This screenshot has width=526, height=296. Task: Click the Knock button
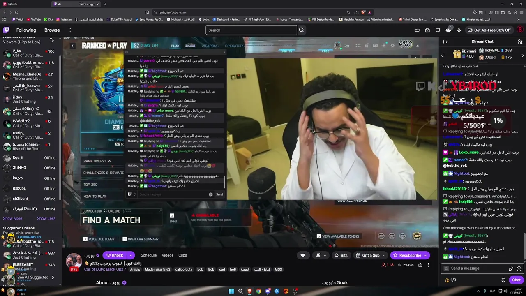coord(114,255)
